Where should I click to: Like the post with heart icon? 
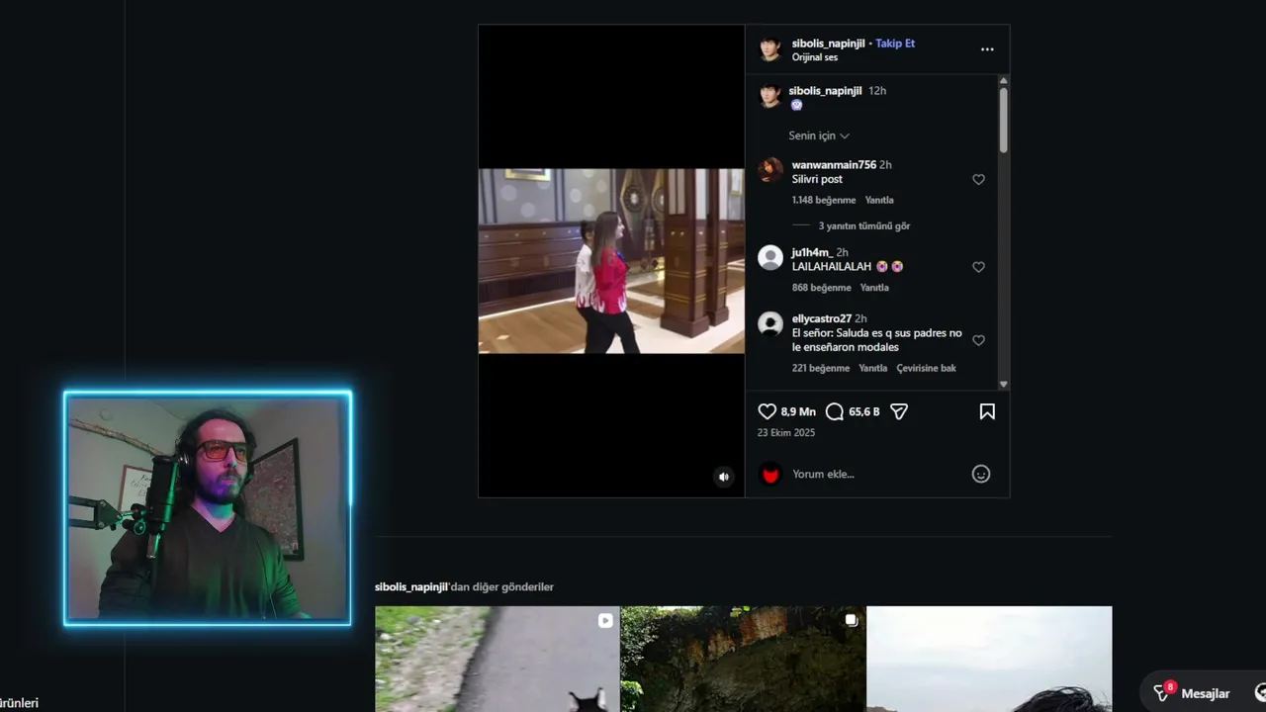(x=767, y=411)
